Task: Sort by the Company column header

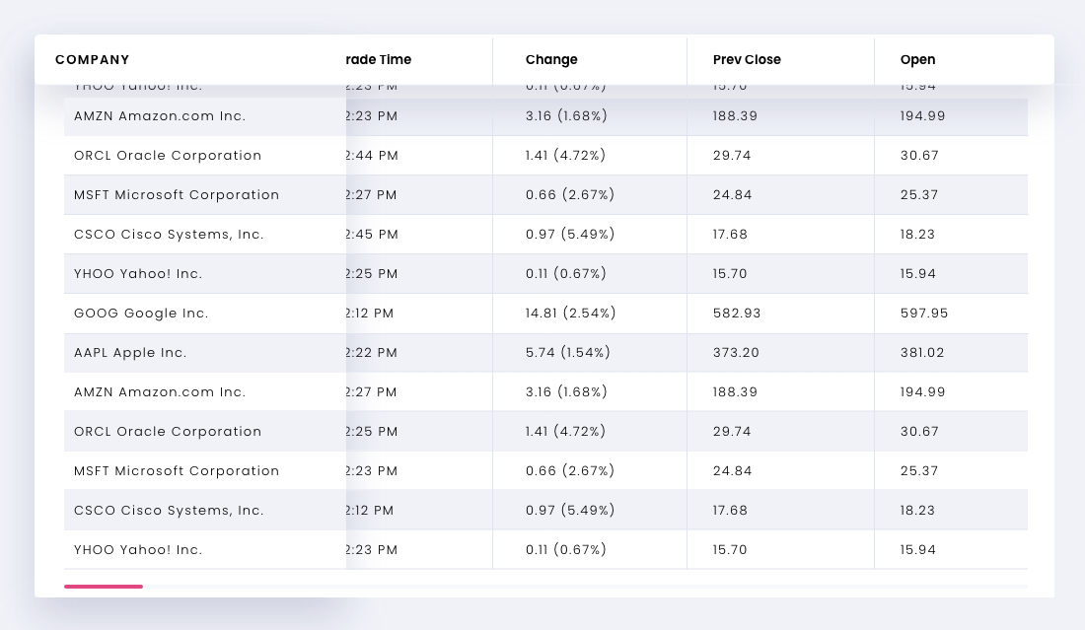Action: click(x=93, y=60)
